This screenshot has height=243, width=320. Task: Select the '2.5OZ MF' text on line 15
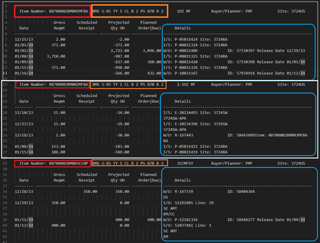coord(186,84)
